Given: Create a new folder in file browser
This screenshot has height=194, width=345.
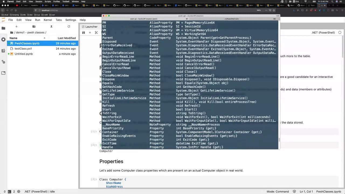Looking at the screenshot, I should 34,26.
